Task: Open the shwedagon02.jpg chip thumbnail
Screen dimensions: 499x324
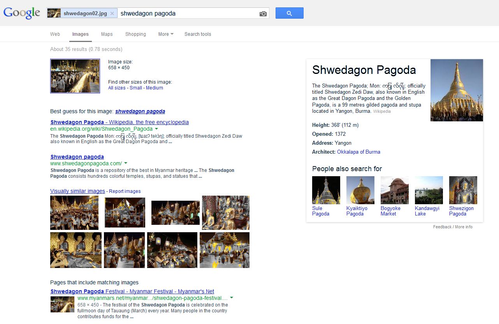Action: (54, 13)
